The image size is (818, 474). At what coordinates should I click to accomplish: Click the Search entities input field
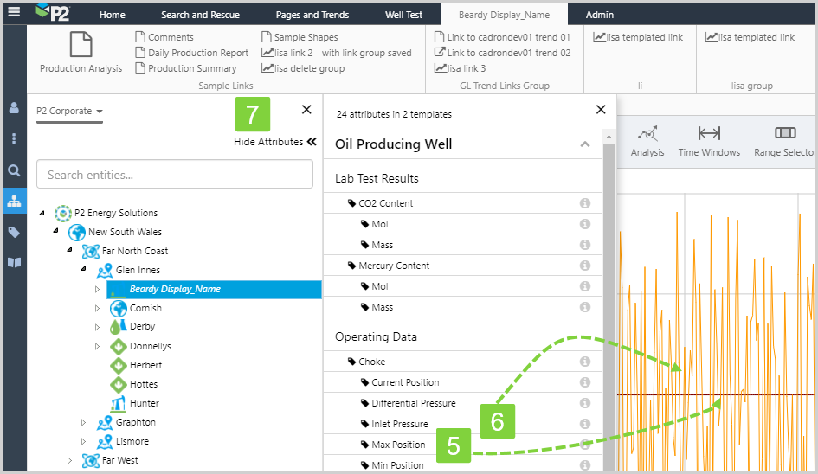pos(174,175)
